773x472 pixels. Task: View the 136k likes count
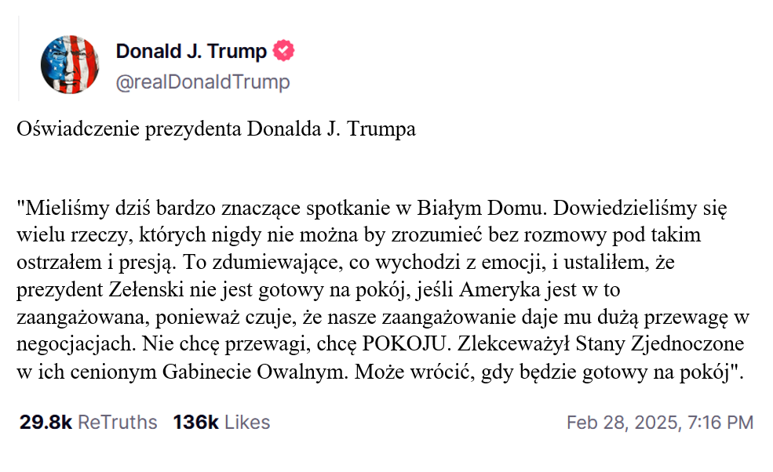[195, 423]
